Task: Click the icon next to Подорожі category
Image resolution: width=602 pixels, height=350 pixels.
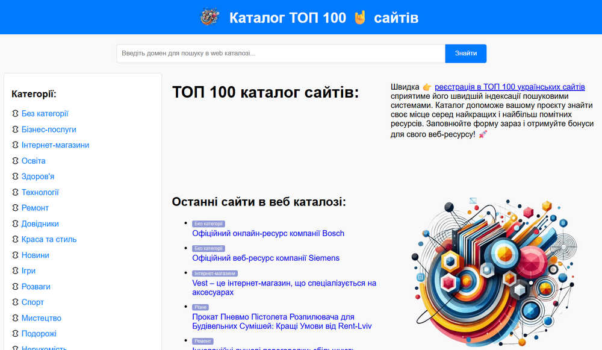Action: coord(16,334)
